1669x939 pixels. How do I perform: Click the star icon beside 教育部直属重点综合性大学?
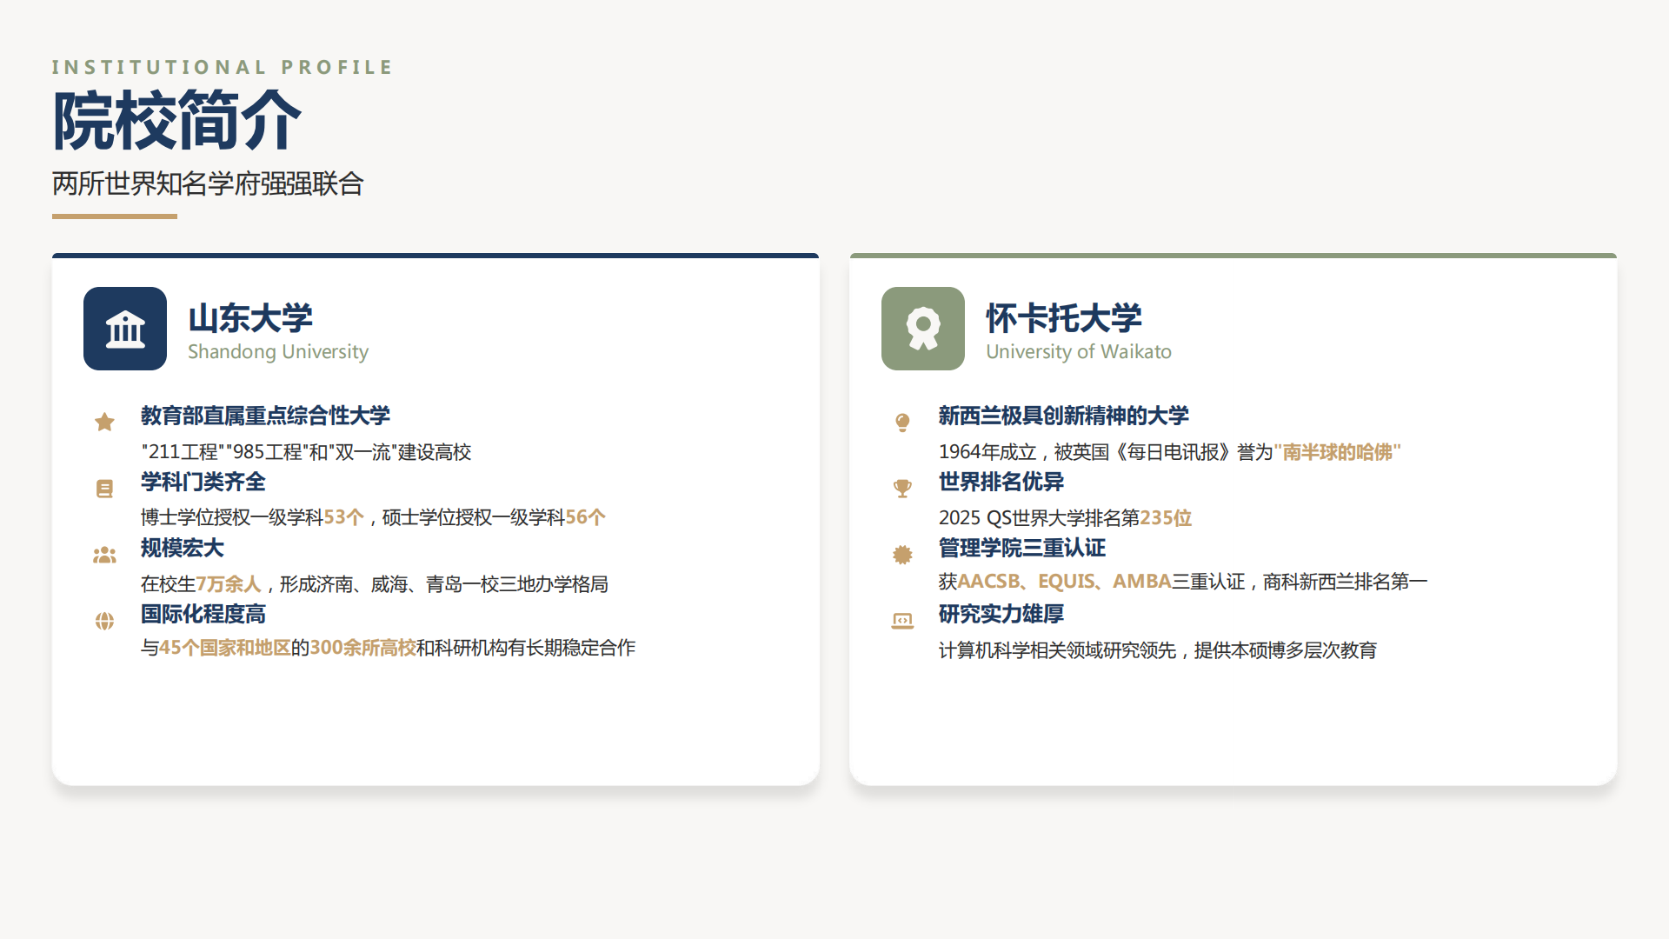pyautogui.click(x=104, y=423)
